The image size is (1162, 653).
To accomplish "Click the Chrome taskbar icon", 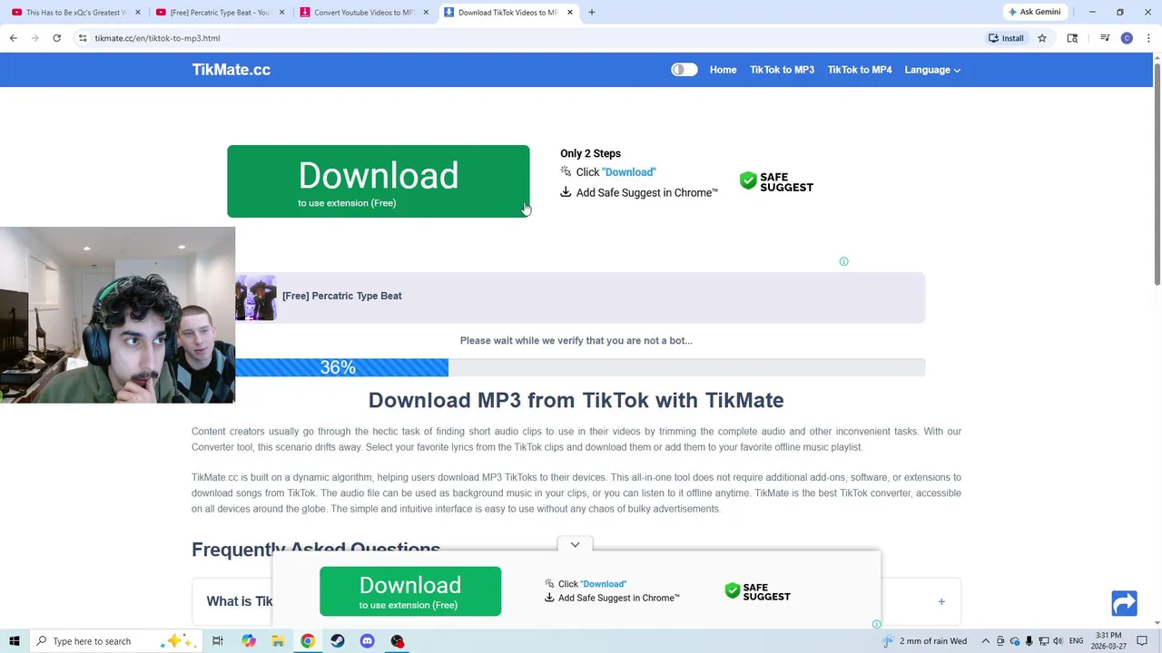I will coord(308,641).
